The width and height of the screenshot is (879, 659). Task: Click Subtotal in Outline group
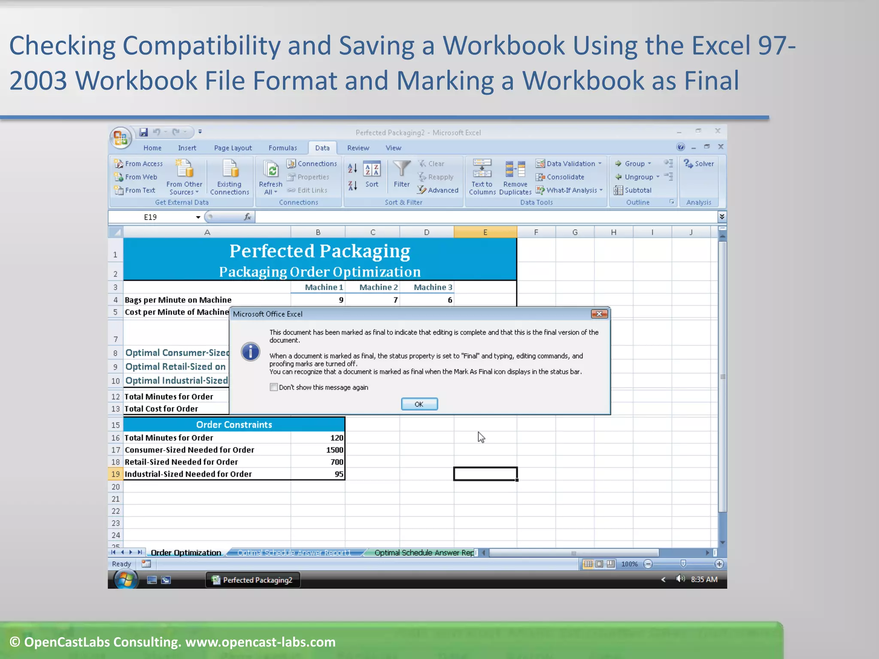tap(633, 190)
